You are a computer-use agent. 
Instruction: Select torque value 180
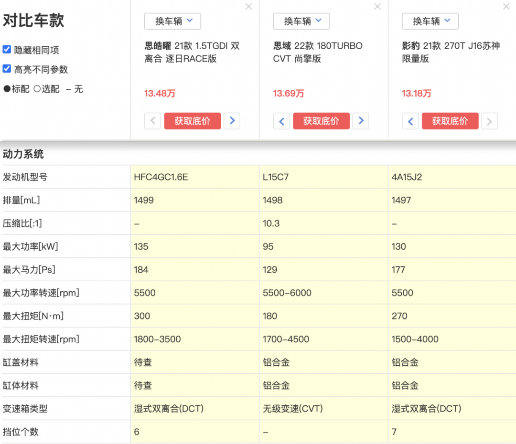[270, 316]
